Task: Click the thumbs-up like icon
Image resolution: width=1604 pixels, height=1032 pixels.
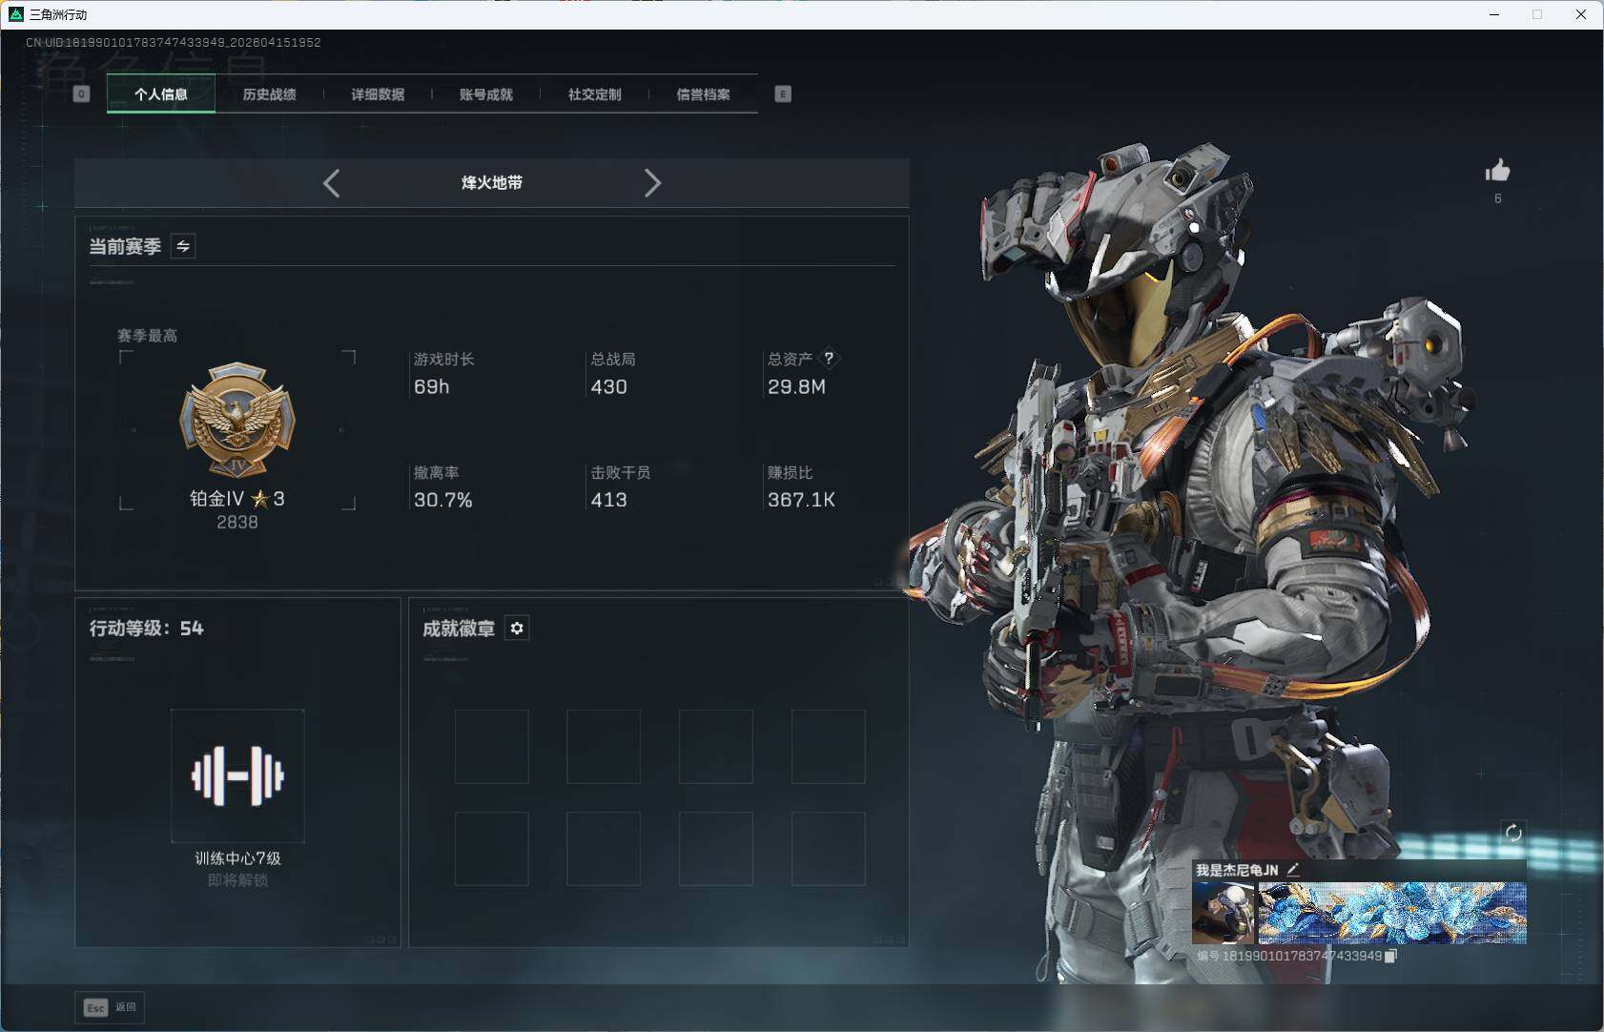Action: (1497, 172)
